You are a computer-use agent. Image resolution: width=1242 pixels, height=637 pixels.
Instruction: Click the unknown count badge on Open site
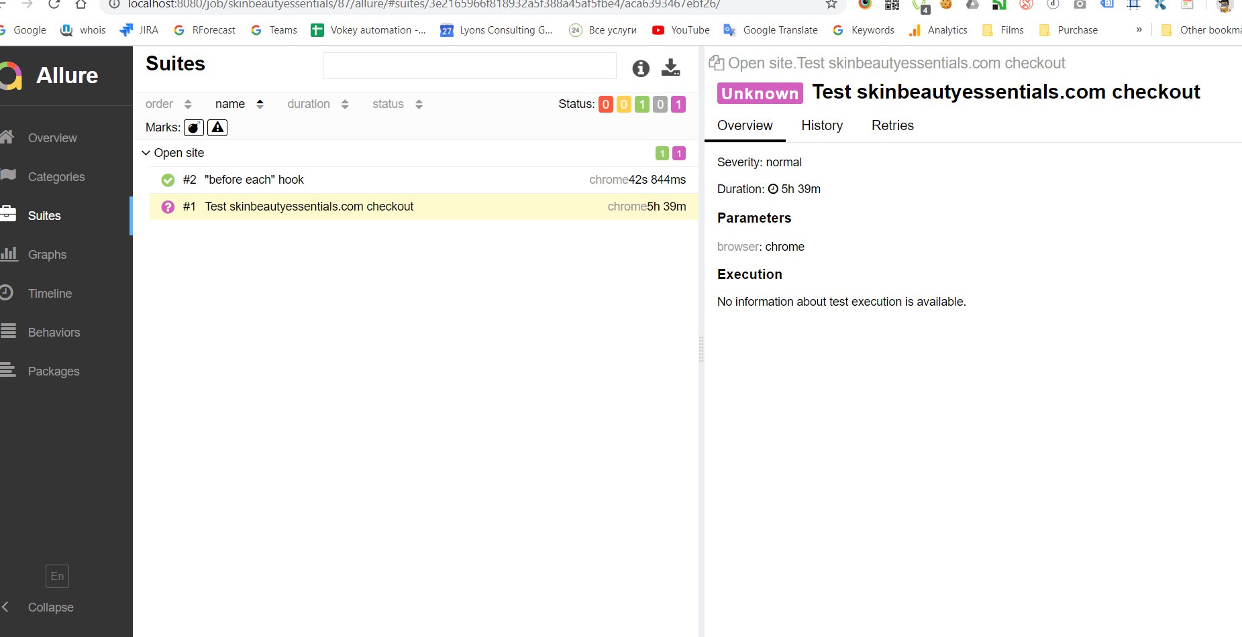679,154
